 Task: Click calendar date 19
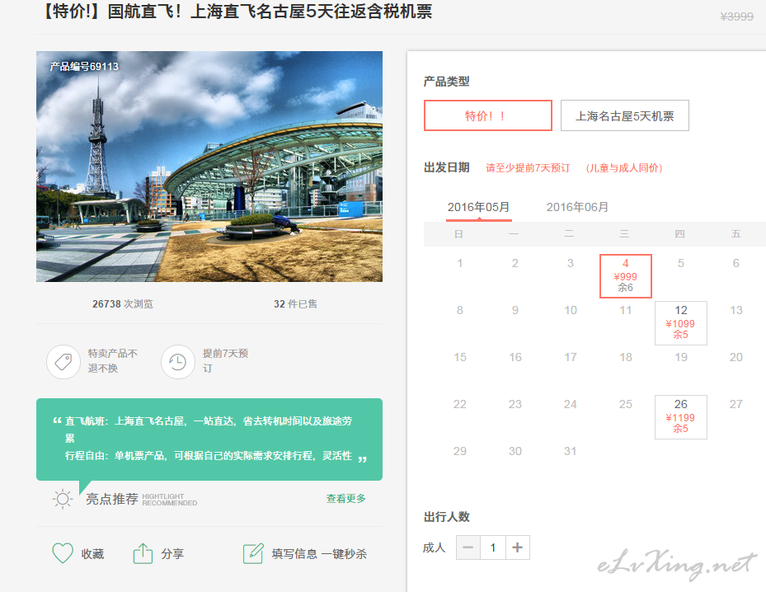[681, 358]
